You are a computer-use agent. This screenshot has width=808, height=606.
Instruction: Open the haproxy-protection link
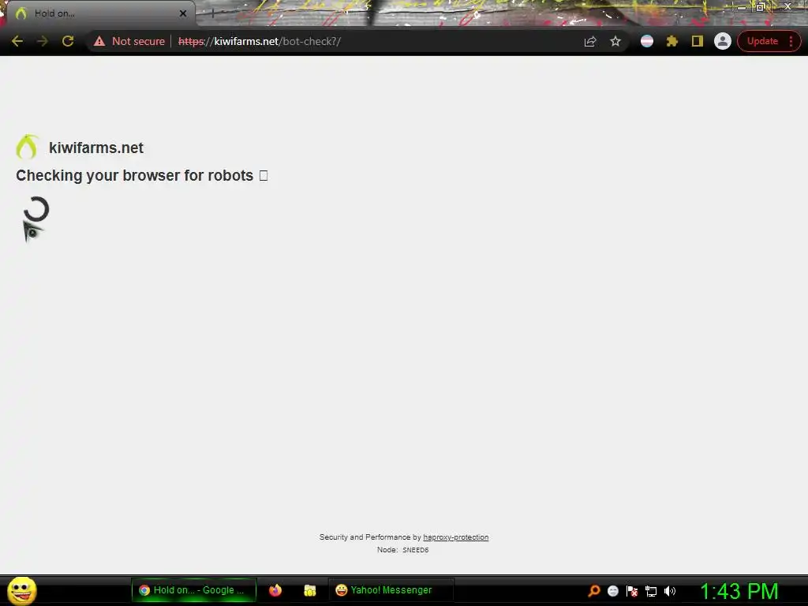(x=455, y=537)
